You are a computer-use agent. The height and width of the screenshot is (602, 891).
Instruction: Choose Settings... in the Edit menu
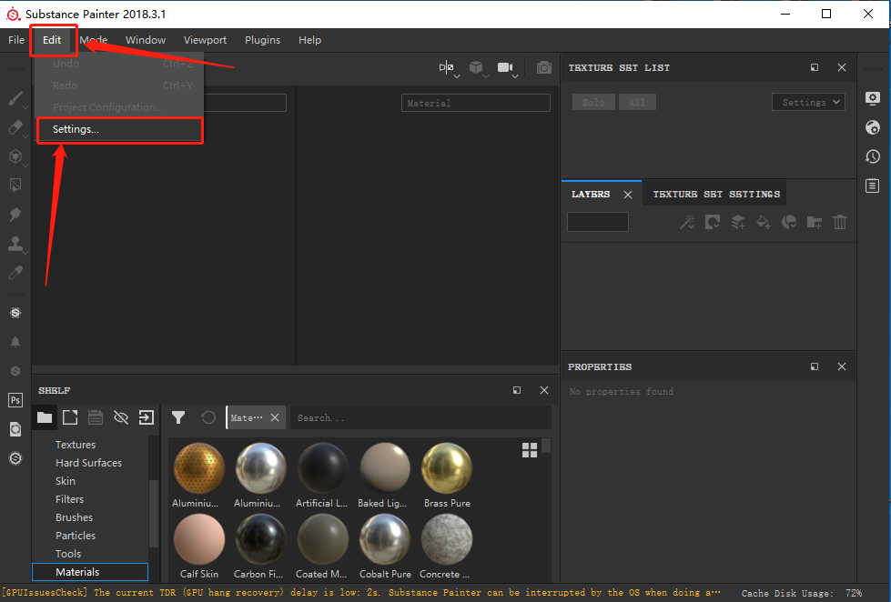119,129
